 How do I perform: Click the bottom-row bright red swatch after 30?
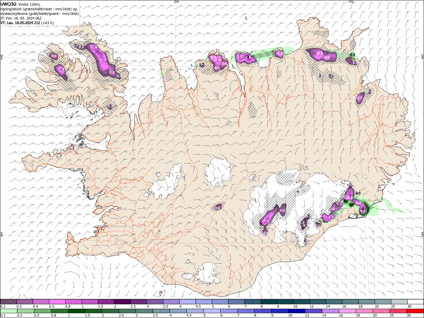pos(415,311)
